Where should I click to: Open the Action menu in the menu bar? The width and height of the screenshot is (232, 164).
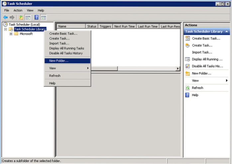(x=18, y=11)
